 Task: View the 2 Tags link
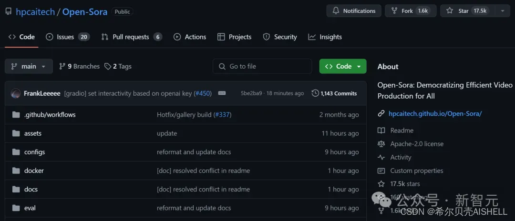pyautogui.click(x=118, y=66)
